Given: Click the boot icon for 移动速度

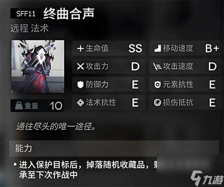Looking at the screenshot, I should click(158, 48).
